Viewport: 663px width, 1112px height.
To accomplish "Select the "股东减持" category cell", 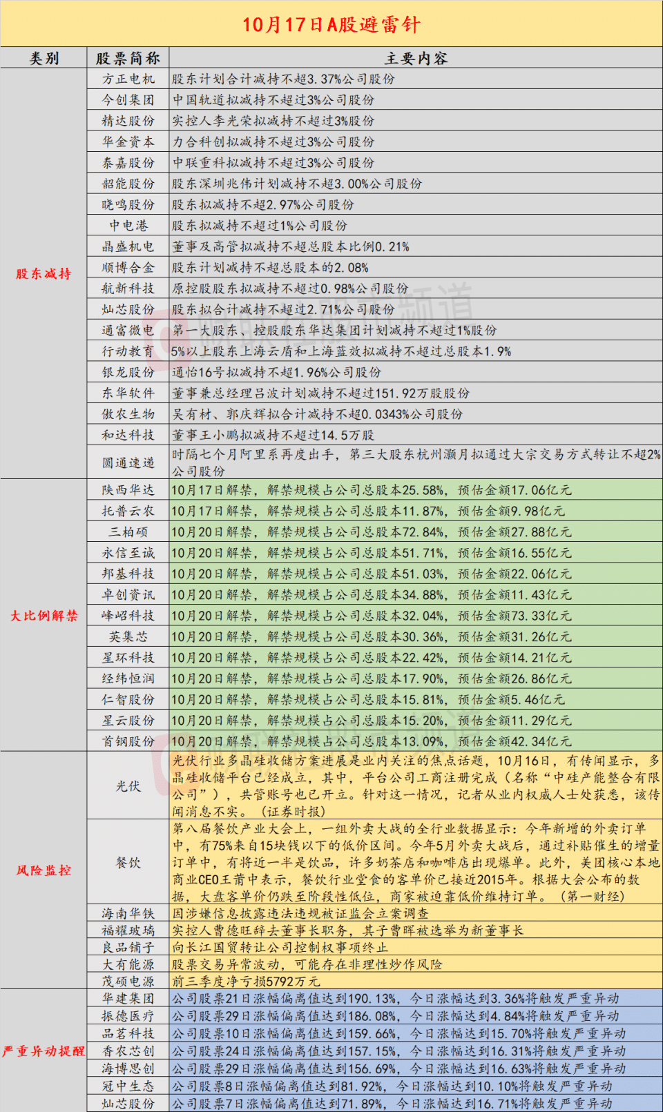I will click(x=44, y=273).
